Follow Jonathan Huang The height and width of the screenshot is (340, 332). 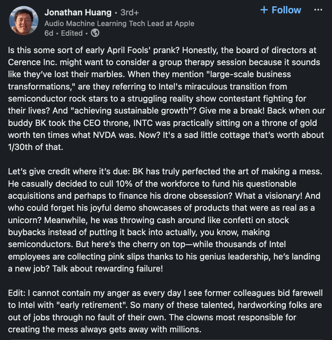point(281,10)
